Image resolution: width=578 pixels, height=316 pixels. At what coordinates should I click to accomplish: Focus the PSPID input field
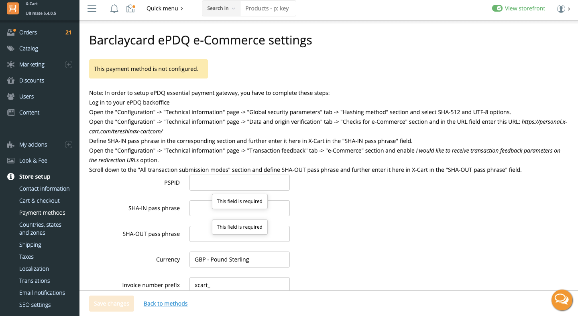[x=239, y=183]
